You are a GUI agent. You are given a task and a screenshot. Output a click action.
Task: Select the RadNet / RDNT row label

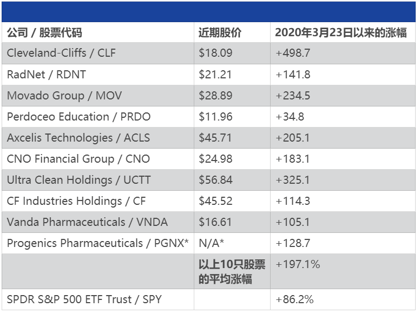[47, 75]
